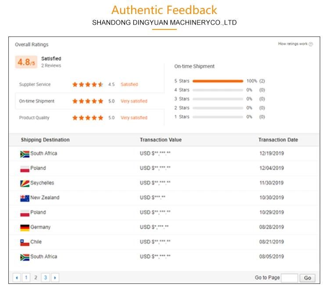Click the Poland flag dated 12/04/2019
329x294 pixels.
[25, 169]
